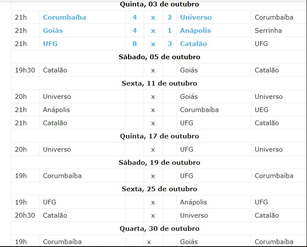Click the 20h30 match time cell
The height and width of the screenshot is (247, 307).
pyautogui.click(x=25, y=215)
